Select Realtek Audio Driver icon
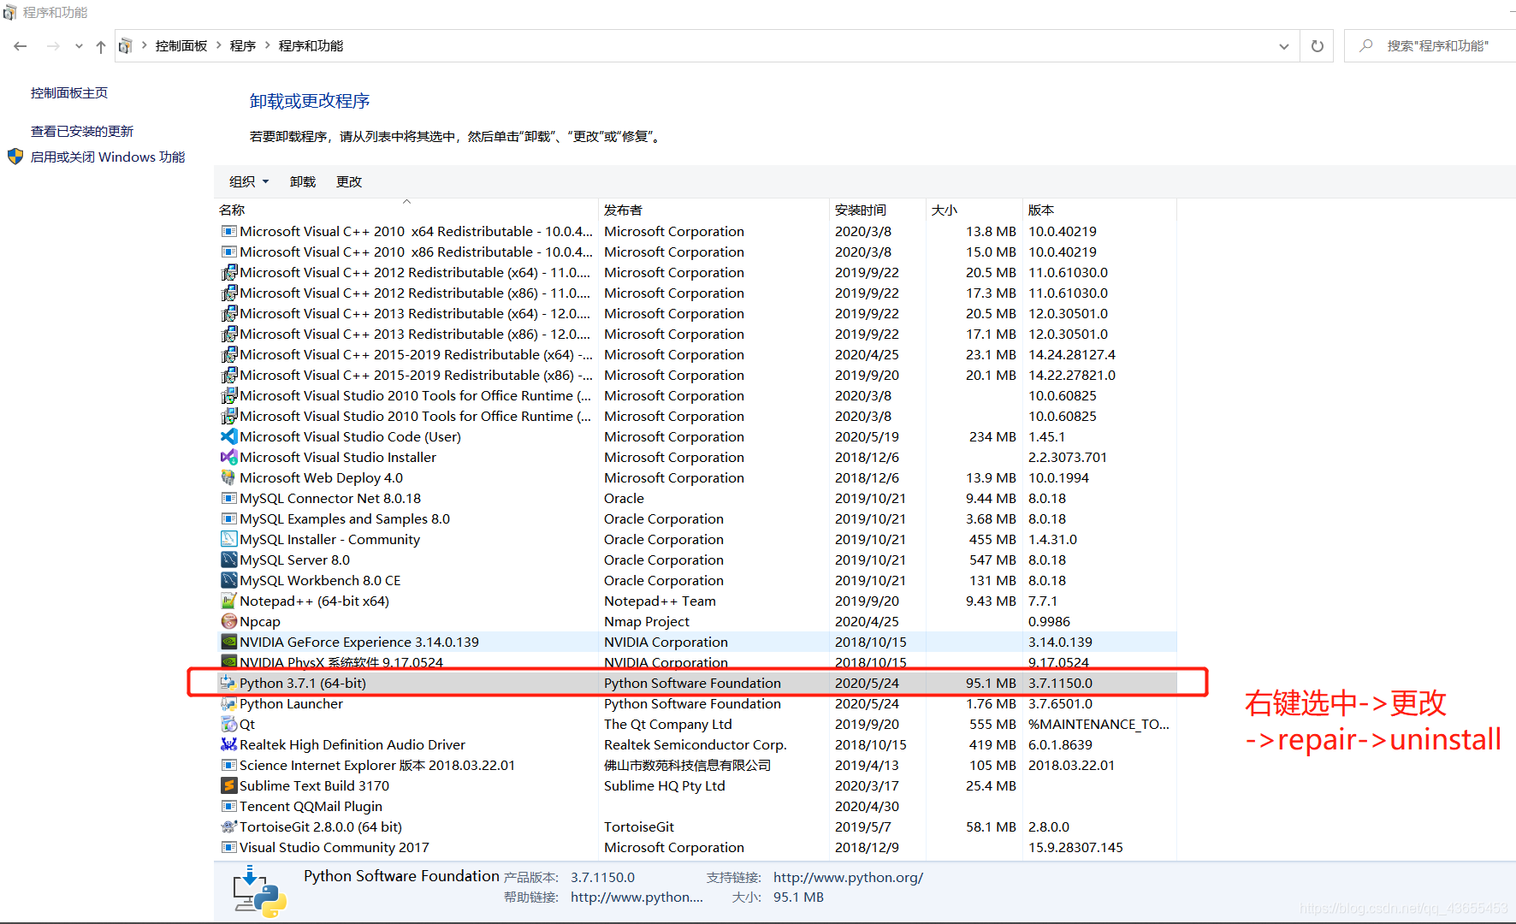The image size is (1516, 924). pyautogui.click(x=228, y=744)
